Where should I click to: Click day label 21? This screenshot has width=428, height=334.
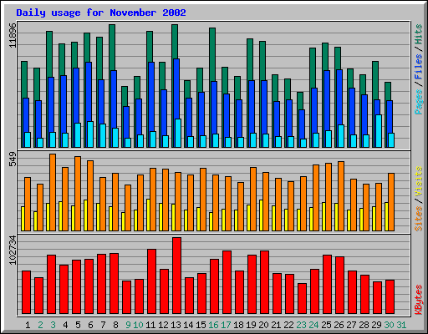coord(276,325)
